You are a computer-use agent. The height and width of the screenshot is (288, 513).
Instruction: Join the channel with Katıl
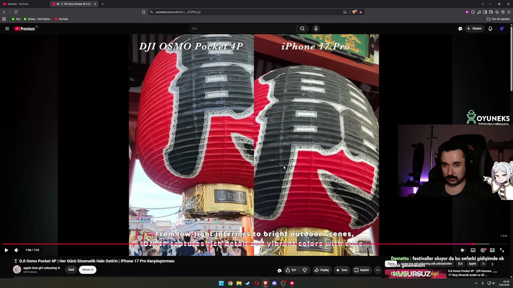(71, 270)
